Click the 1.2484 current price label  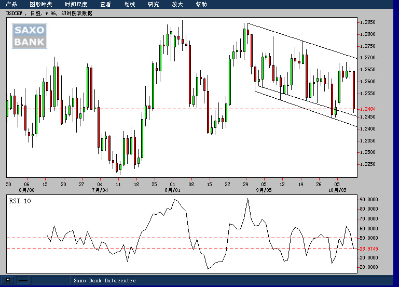tap(370, 109)
